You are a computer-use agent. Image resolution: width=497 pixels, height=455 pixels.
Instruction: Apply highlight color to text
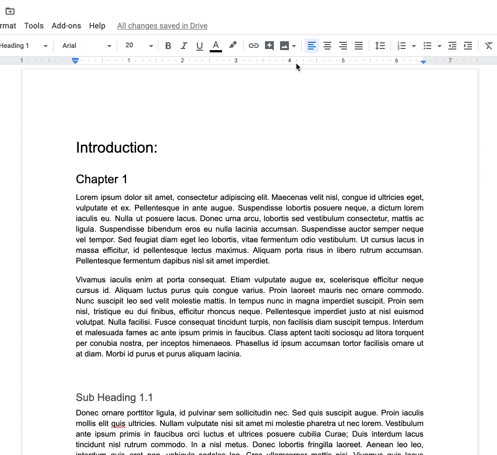click(x=233, y=46)
